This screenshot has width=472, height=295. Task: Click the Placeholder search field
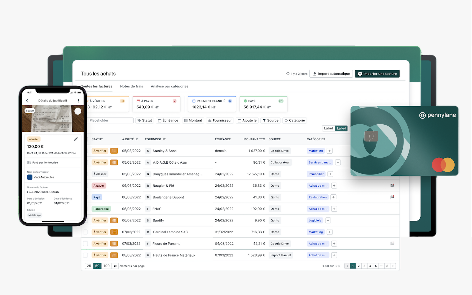pos(111,120)
